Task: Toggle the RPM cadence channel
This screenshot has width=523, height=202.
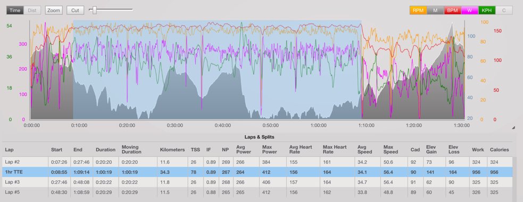Action: pos(418,10)
